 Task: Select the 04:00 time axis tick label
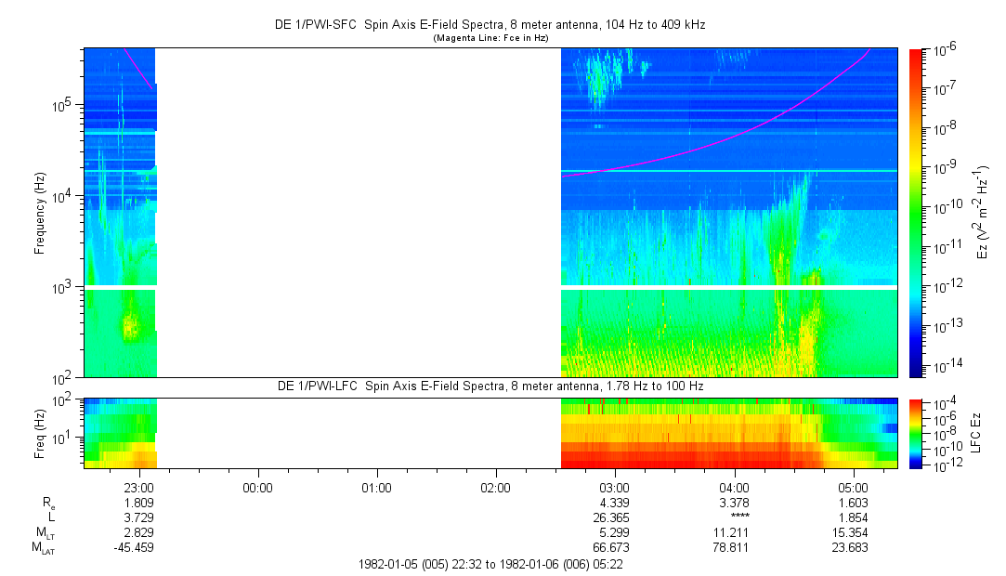[x=734, y=486]
